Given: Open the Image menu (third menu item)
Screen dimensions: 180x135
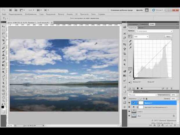Looking at the screenshot, I should point(31,14).
